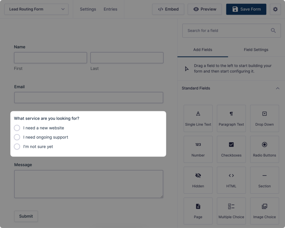Click the Submit button
Screen dimensions: 285x228
click(26, 216)
